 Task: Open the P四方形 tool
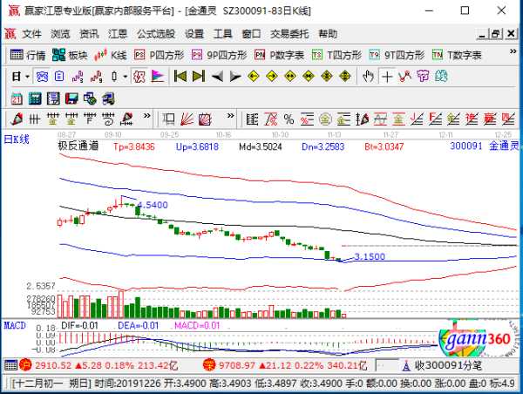pyautogui.click(x=160, y=55)
